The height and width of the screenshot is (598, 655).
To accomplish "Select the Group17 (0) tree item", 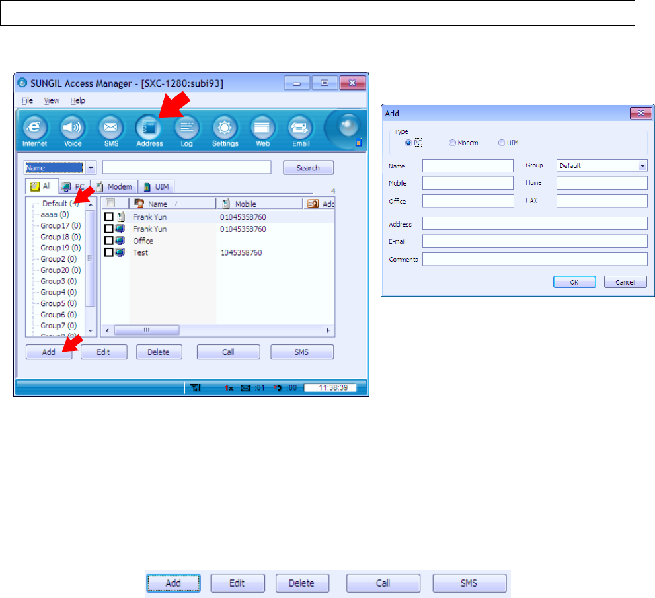I will tap(61, 225).
